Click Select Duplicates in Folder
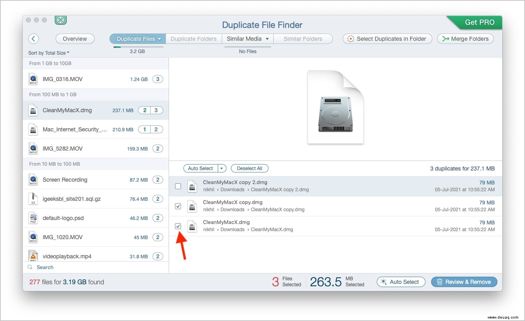525x321 pixels. (387, 39)
